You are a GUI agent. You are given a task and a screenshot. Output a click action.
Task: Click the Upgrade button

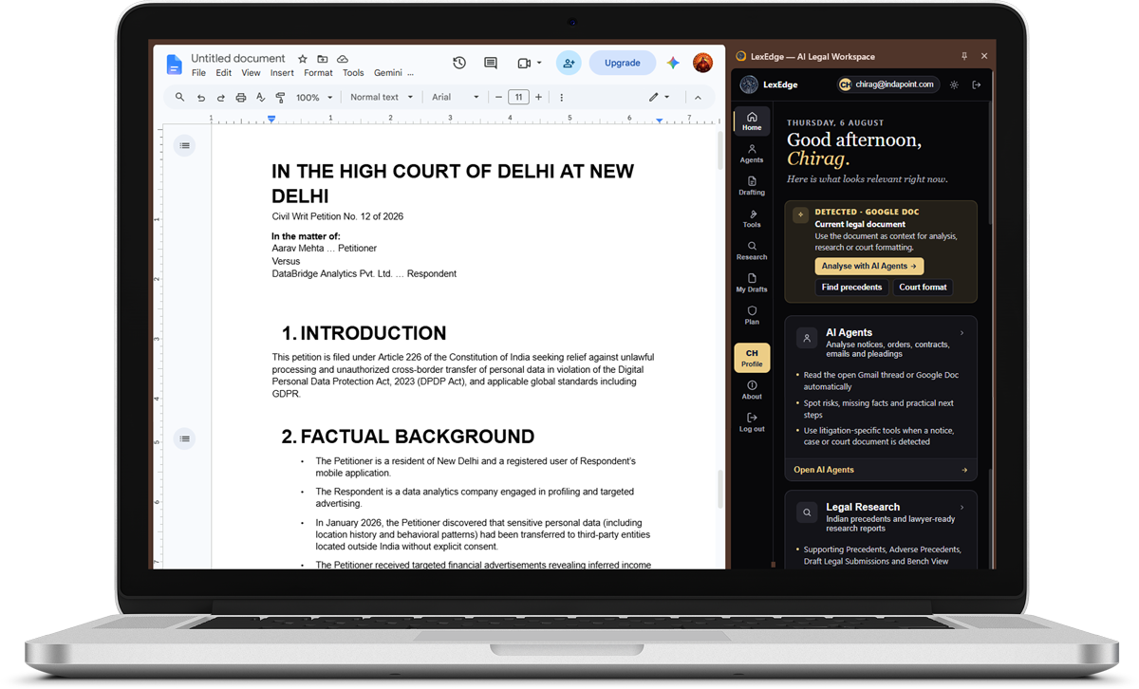click(623, 63)
